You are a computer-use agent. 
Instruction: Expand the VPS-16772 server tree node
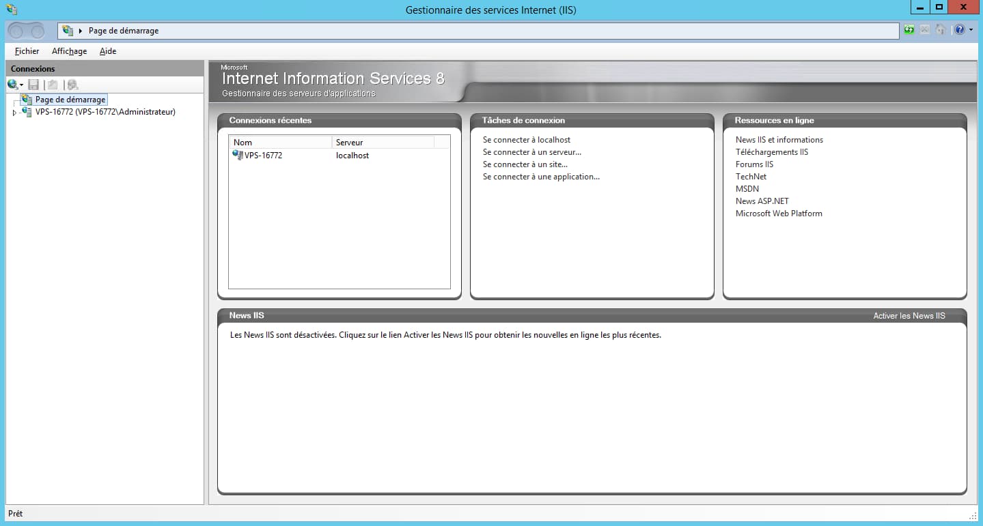coord(14,113)
